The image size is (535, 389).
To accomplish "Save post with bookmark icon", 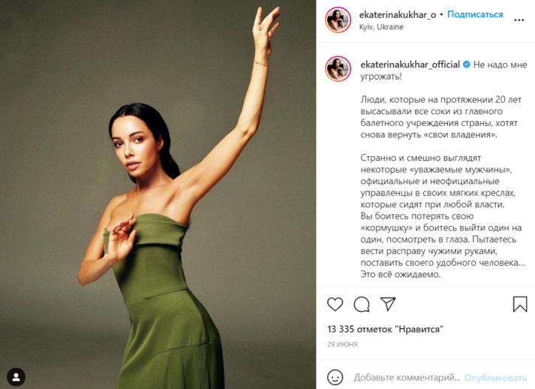I will [x=520, y=304].
